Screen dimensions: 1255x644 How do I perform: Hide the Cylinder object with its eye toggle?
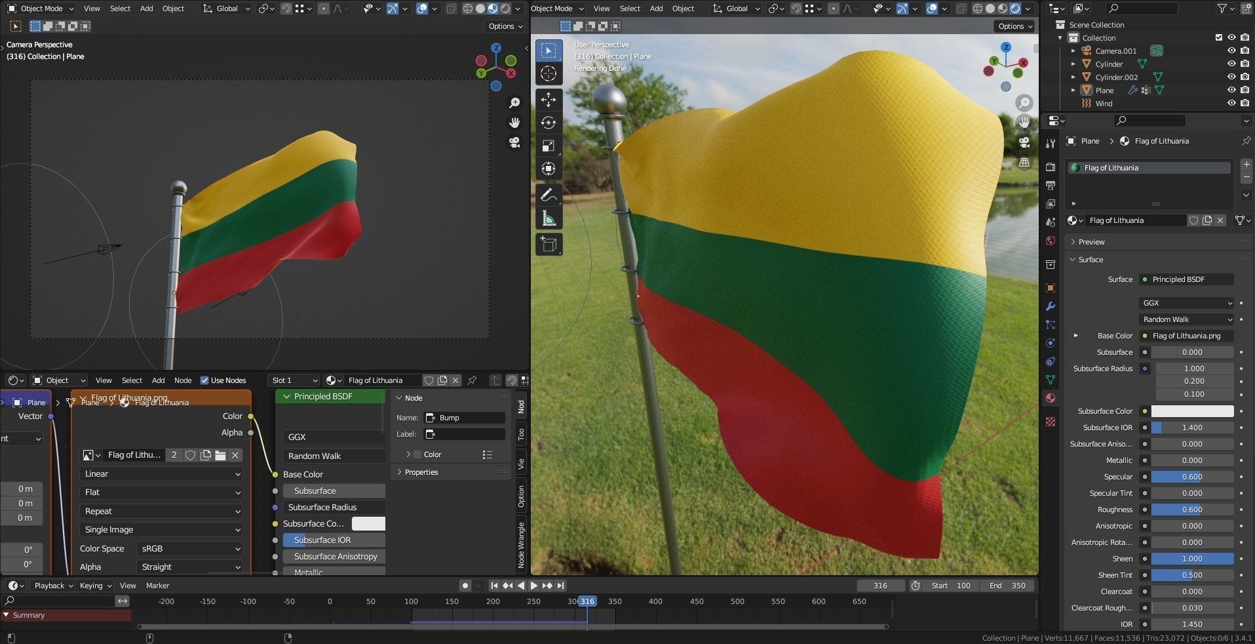tap(1232, 64)
